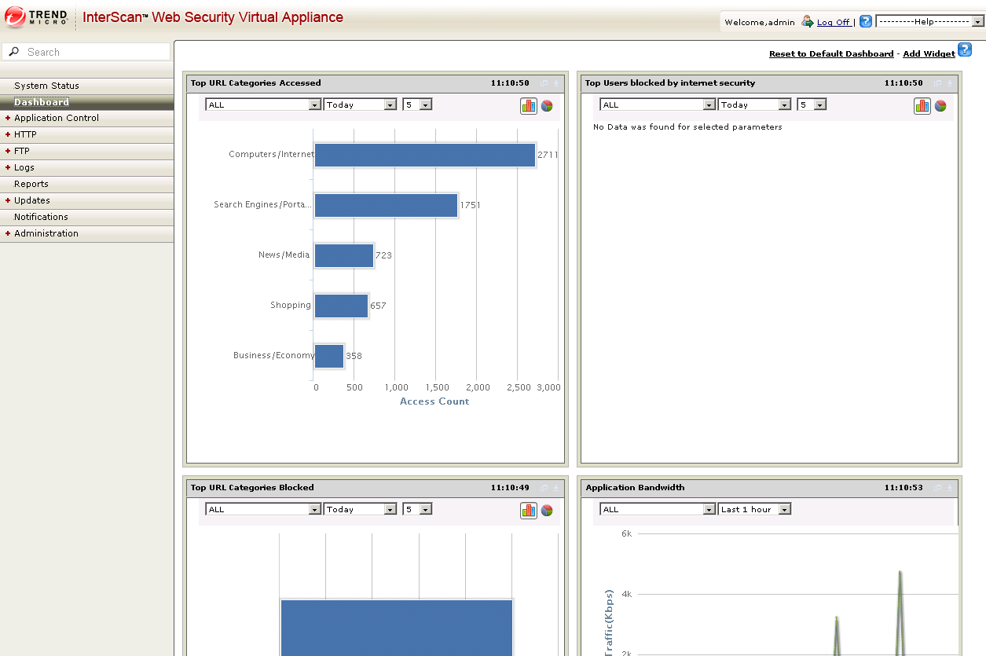Download the Application Bandwidth widget data

click(x=949, y=487)
